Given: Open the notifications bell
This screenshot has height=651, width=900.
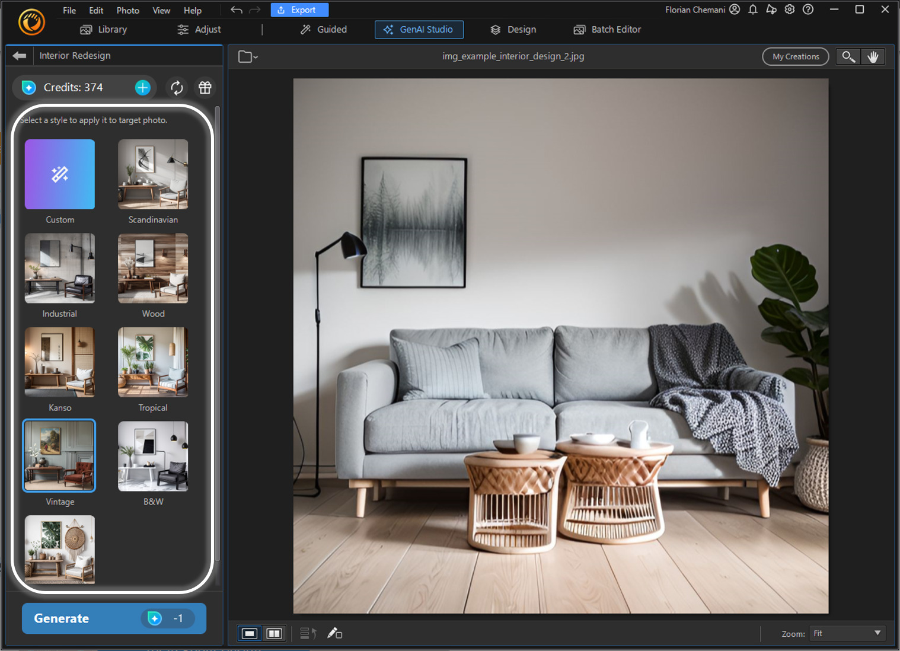Looking at the screenshot, I should coord(752,9).
